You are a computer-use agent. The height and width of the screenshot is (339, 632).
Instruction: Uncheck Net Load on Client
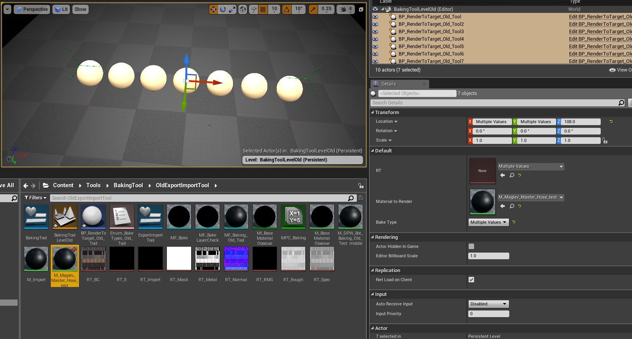coord(471,280)
